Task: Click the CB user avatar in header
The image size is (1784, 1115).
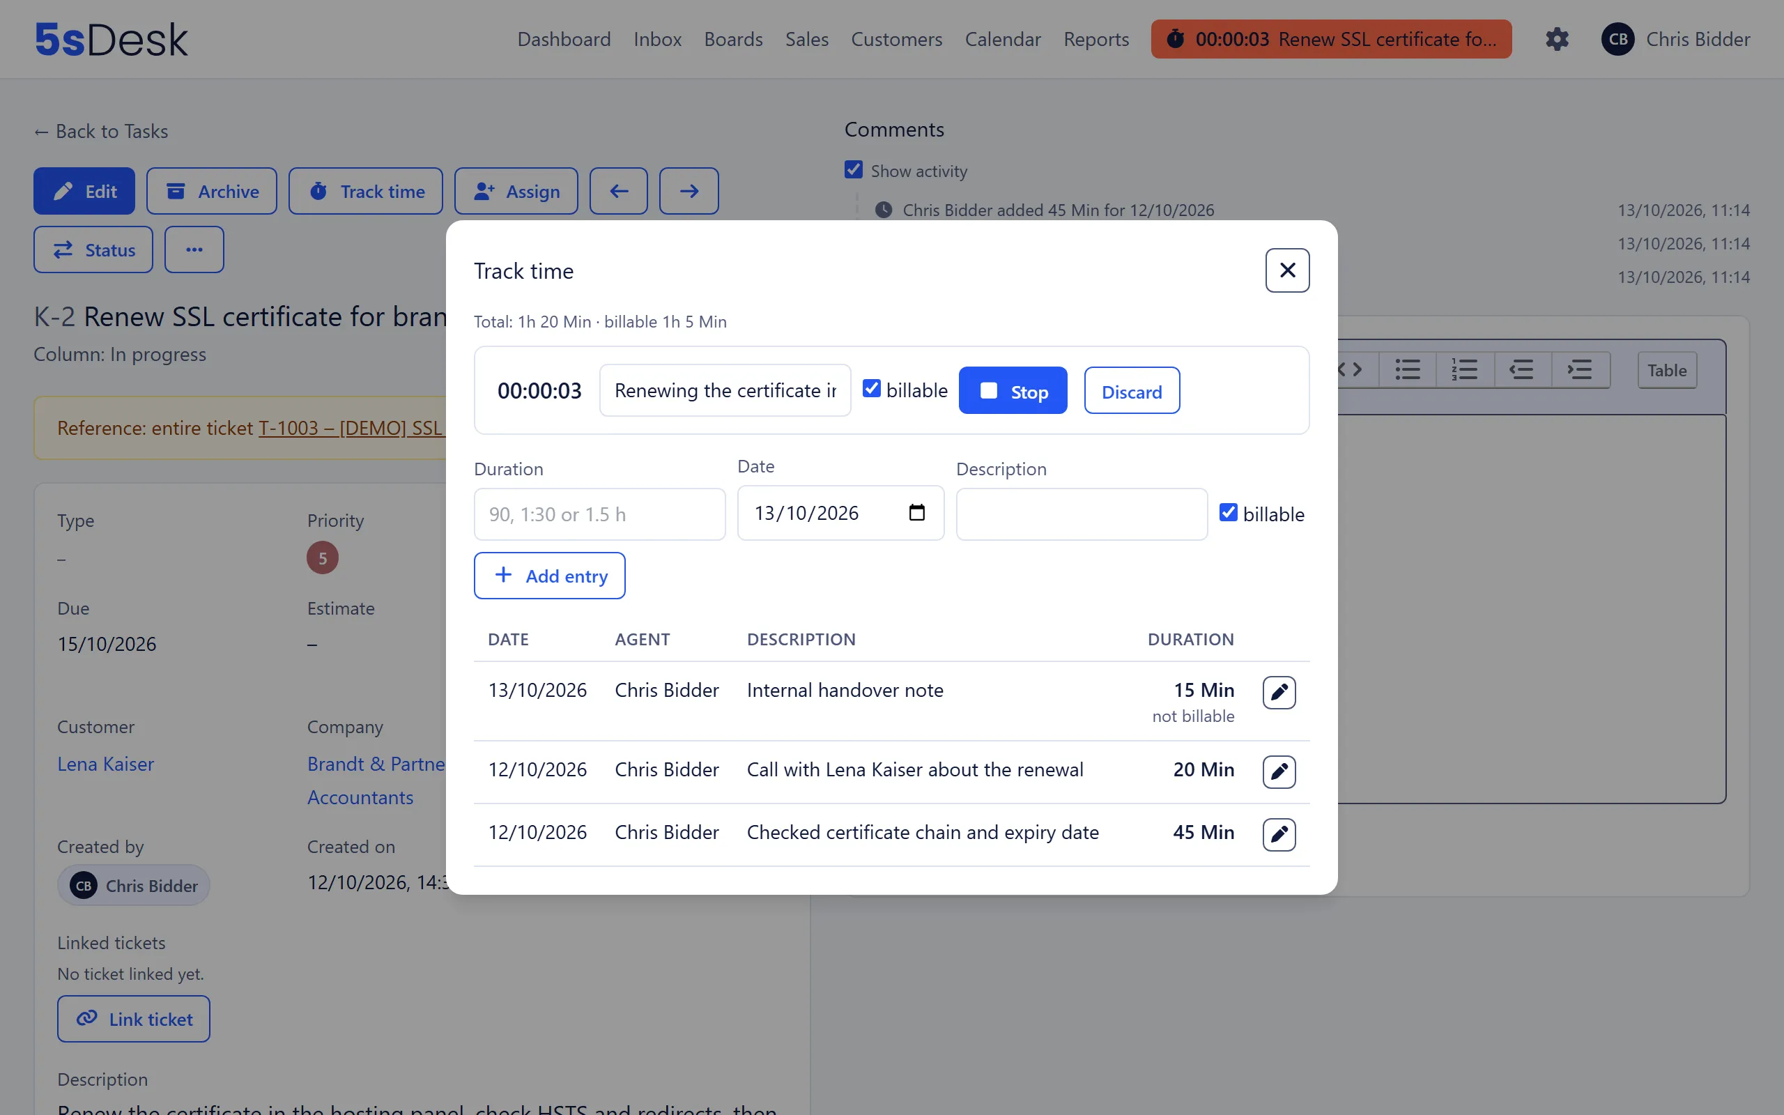Action: (x=1617, y=39)
